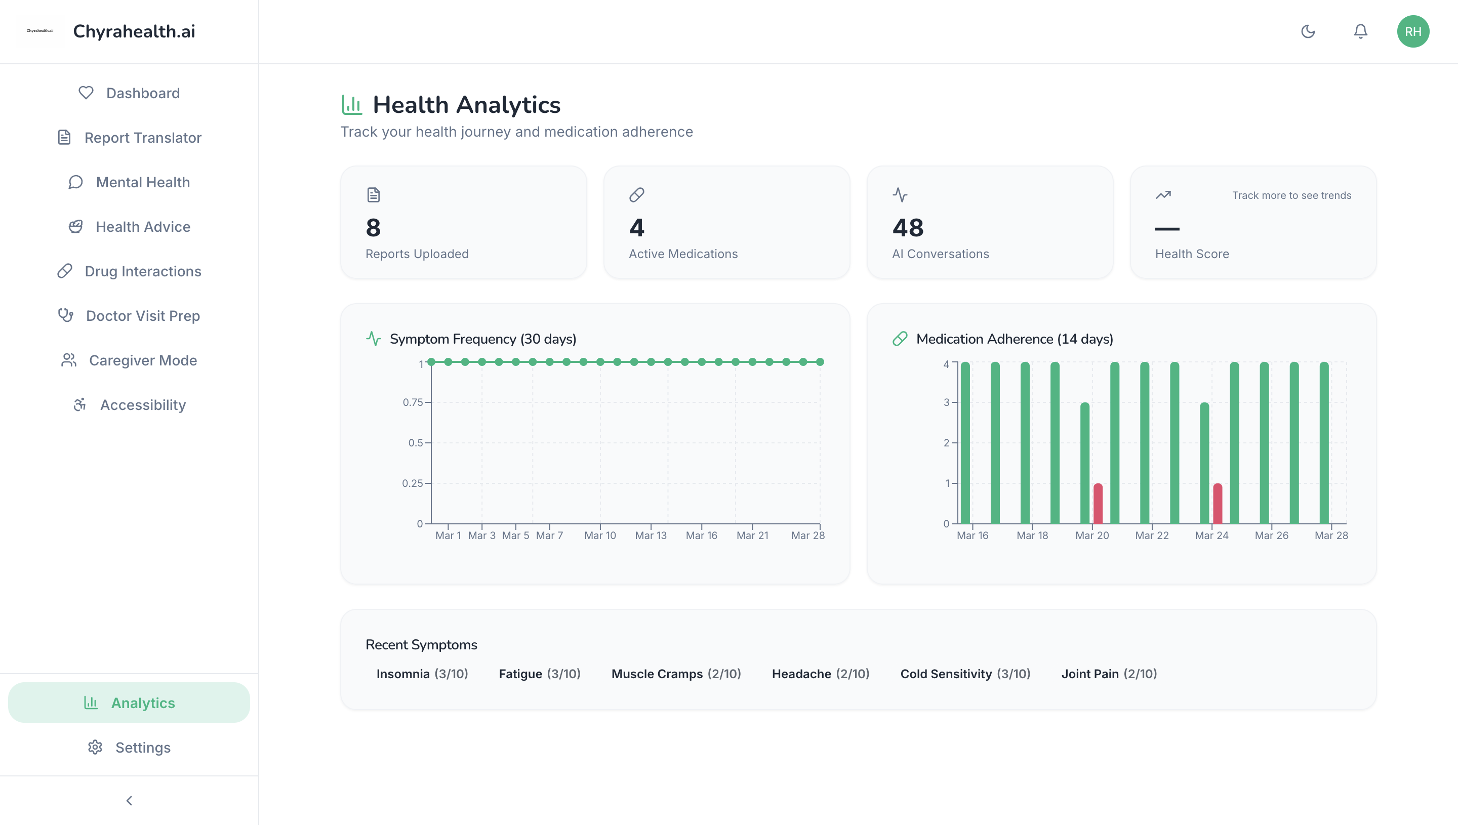Click the Mar 28 symptom data point

[820, 361]
